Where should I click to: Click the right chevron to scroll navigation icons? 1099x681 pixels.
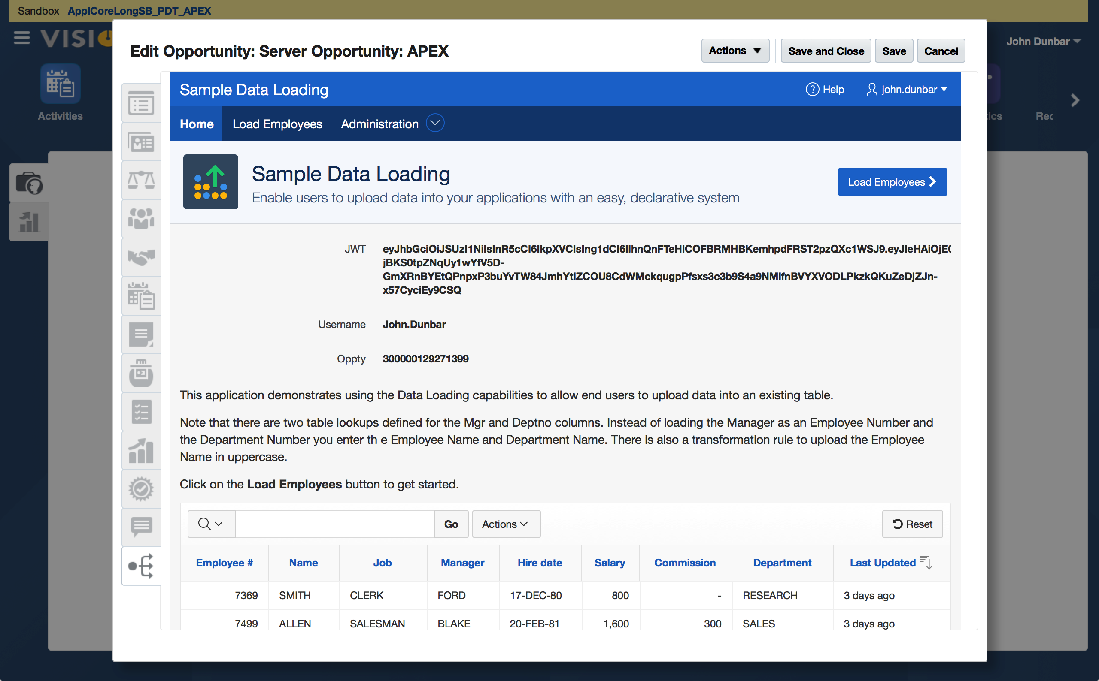[1075, 100]
